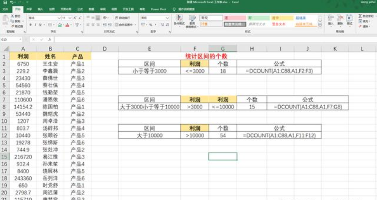
Task: Toggle Wrap Text (自动换行)
Action: click(x=122, y=18)
